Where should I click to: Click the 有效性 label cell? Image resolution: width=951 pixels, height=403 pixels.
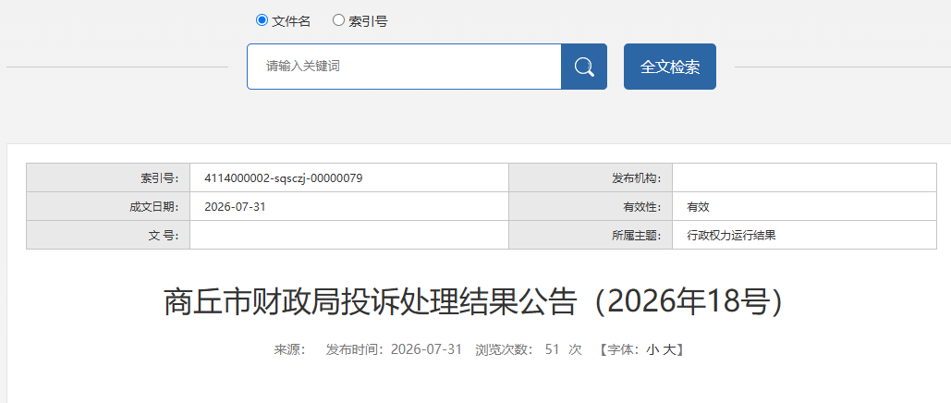point(591,206)
